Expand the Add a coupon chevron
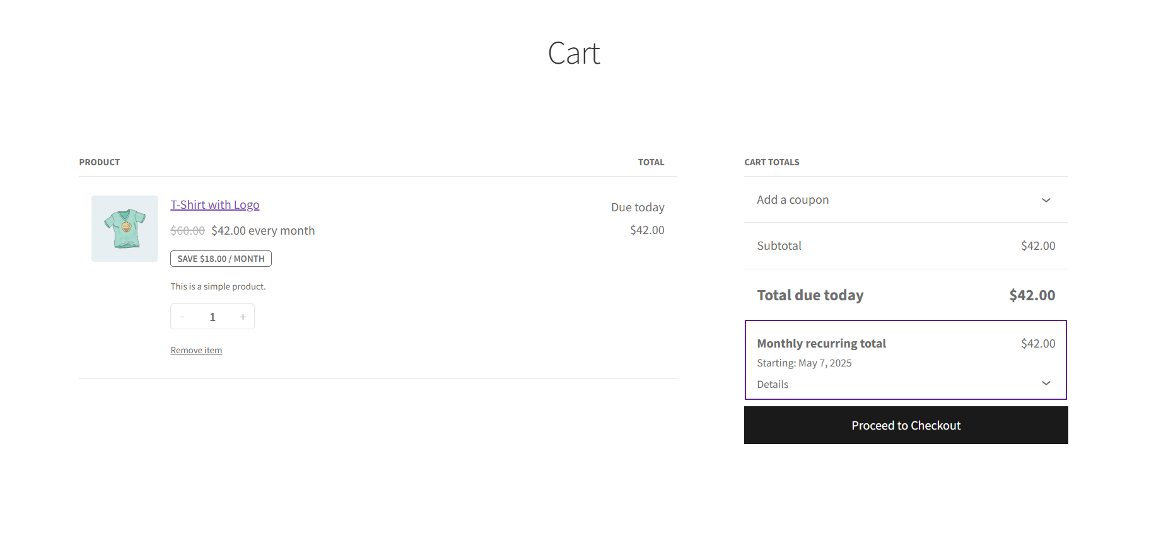Image resolution: width=1161 pixels, height=545 pixels. [1046, 200]
